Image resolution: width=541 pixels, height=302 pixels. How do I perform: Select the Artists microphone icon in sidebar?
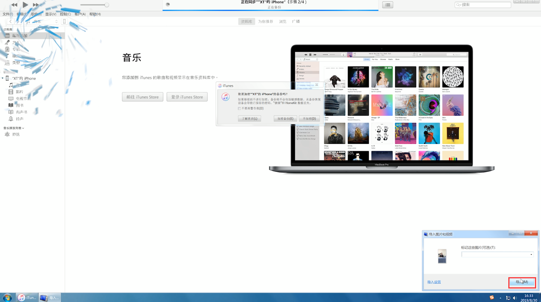pos(7,42)
